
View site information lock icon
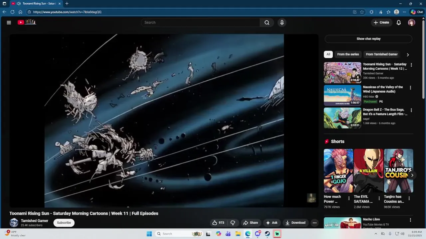click(29, 12)
